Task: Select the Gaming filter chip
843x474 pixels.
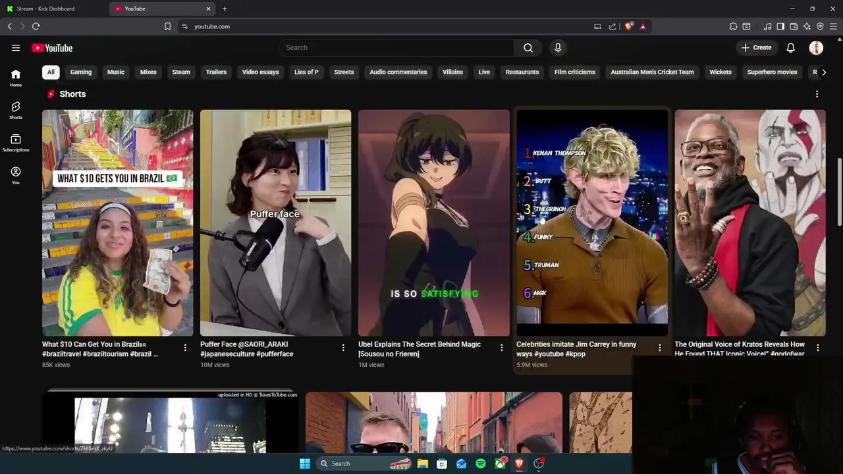Action: point(81,72)
